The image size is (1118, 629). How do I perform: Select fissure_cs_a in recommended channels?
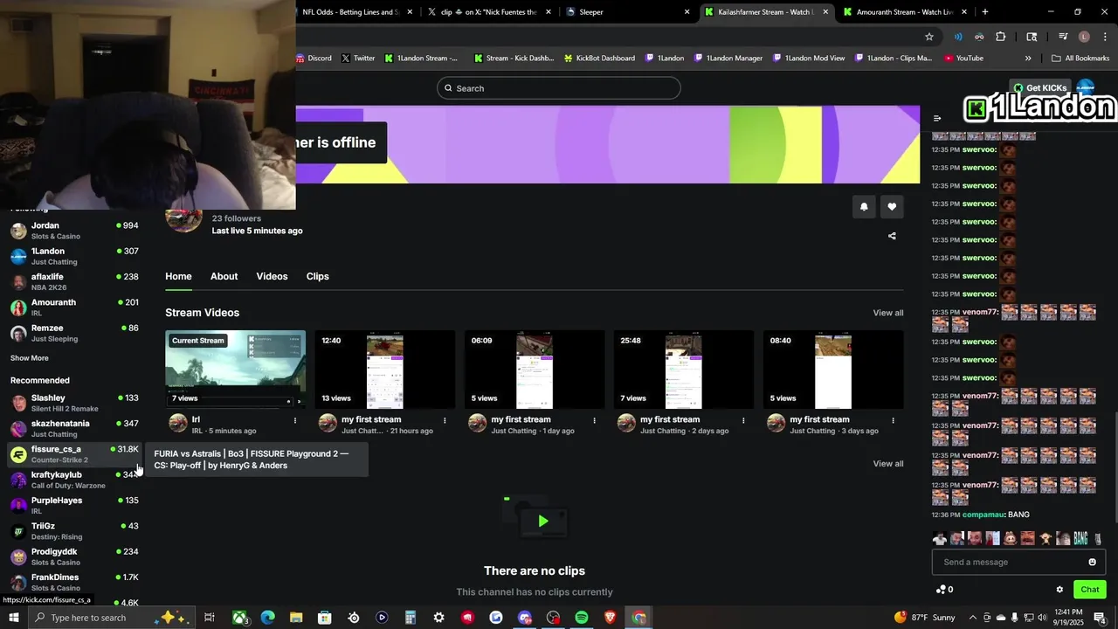(x=74, y=454)
